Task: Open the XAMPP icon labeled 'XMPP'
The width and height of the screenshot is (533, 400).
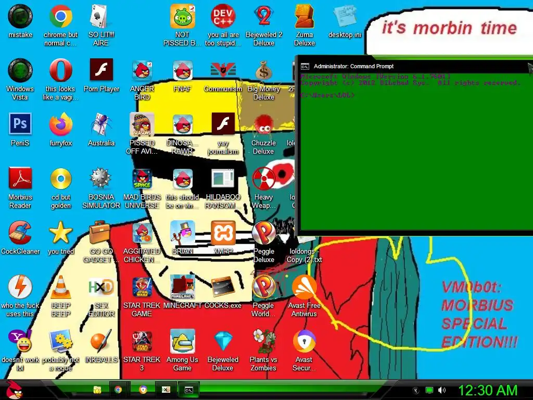Action: click(x=223, y=233)
